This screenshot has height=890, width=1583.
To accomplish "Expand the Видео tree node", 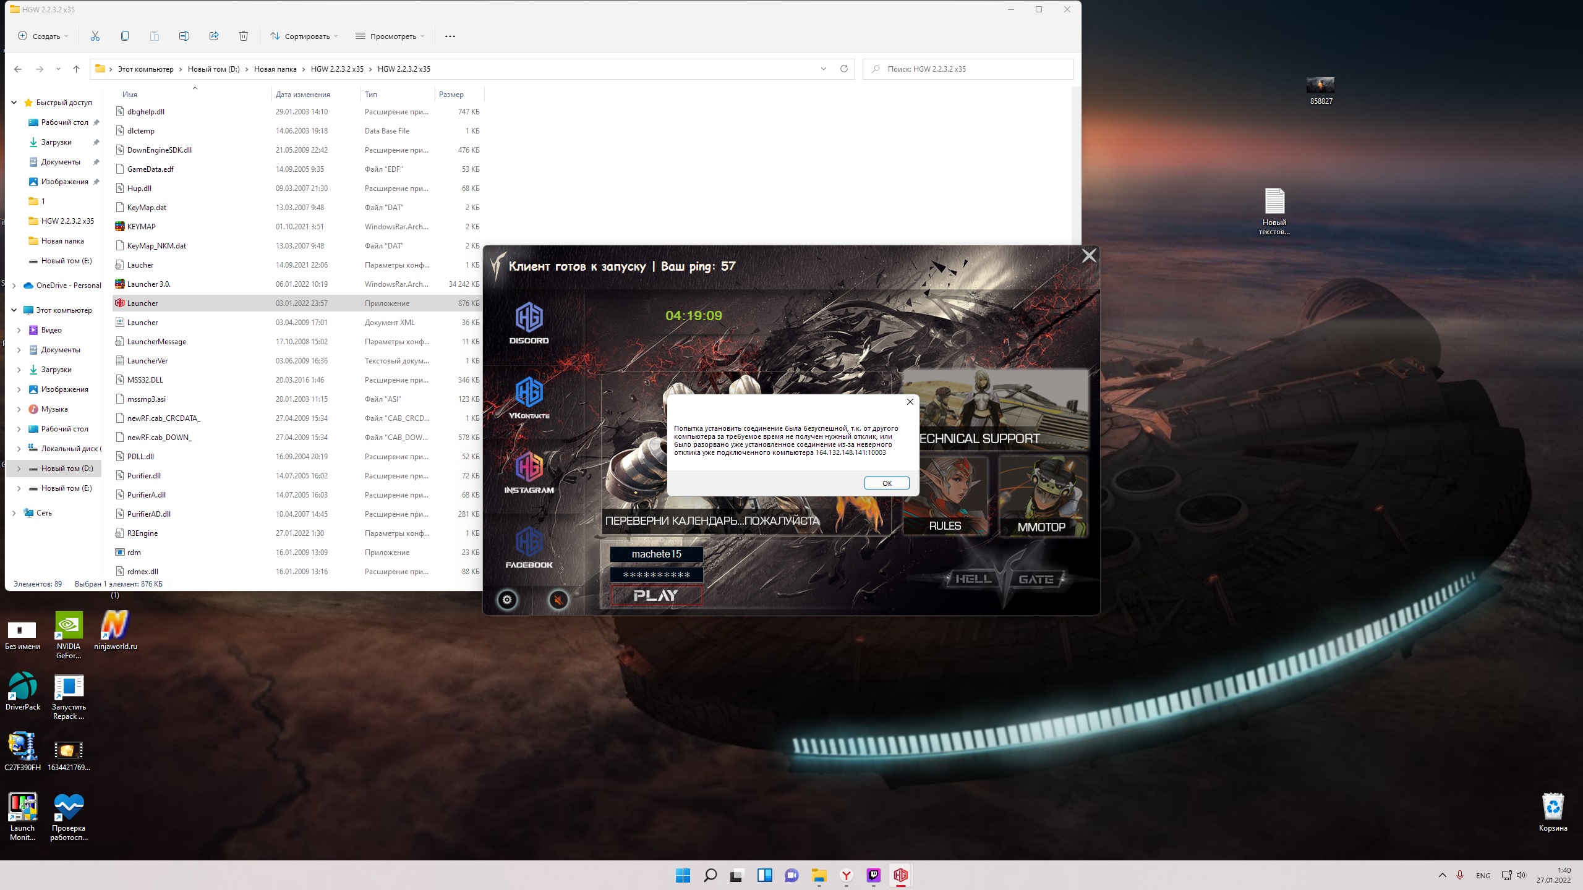I will pyautogui.click(x=19, y=330).
